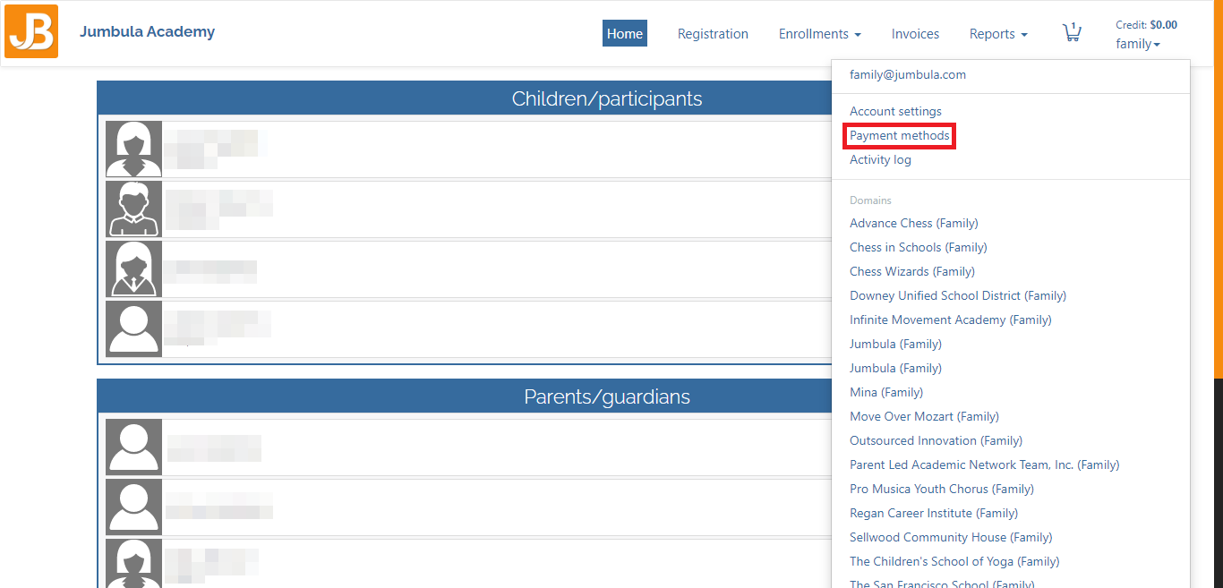Collapse the family account dropdown

pos(1138,44)
